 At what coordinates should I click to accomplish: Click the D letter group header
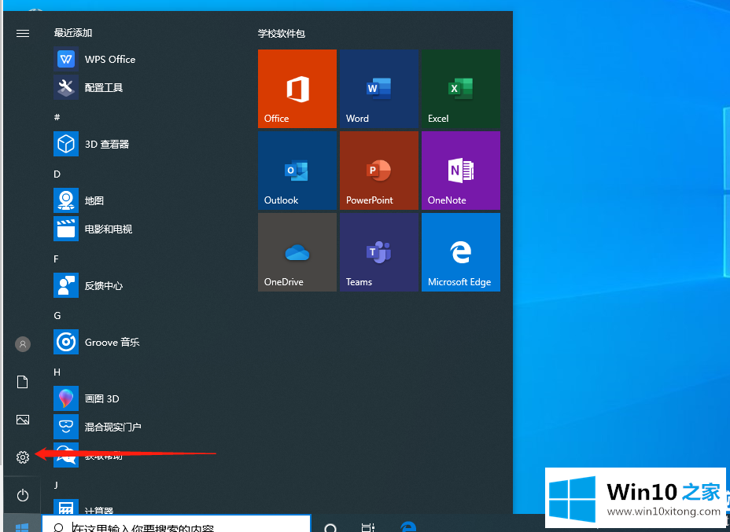coord(57,174)
